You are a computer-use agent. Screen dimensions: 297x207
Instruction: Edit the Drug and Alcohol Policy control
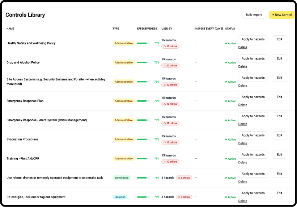279,58
